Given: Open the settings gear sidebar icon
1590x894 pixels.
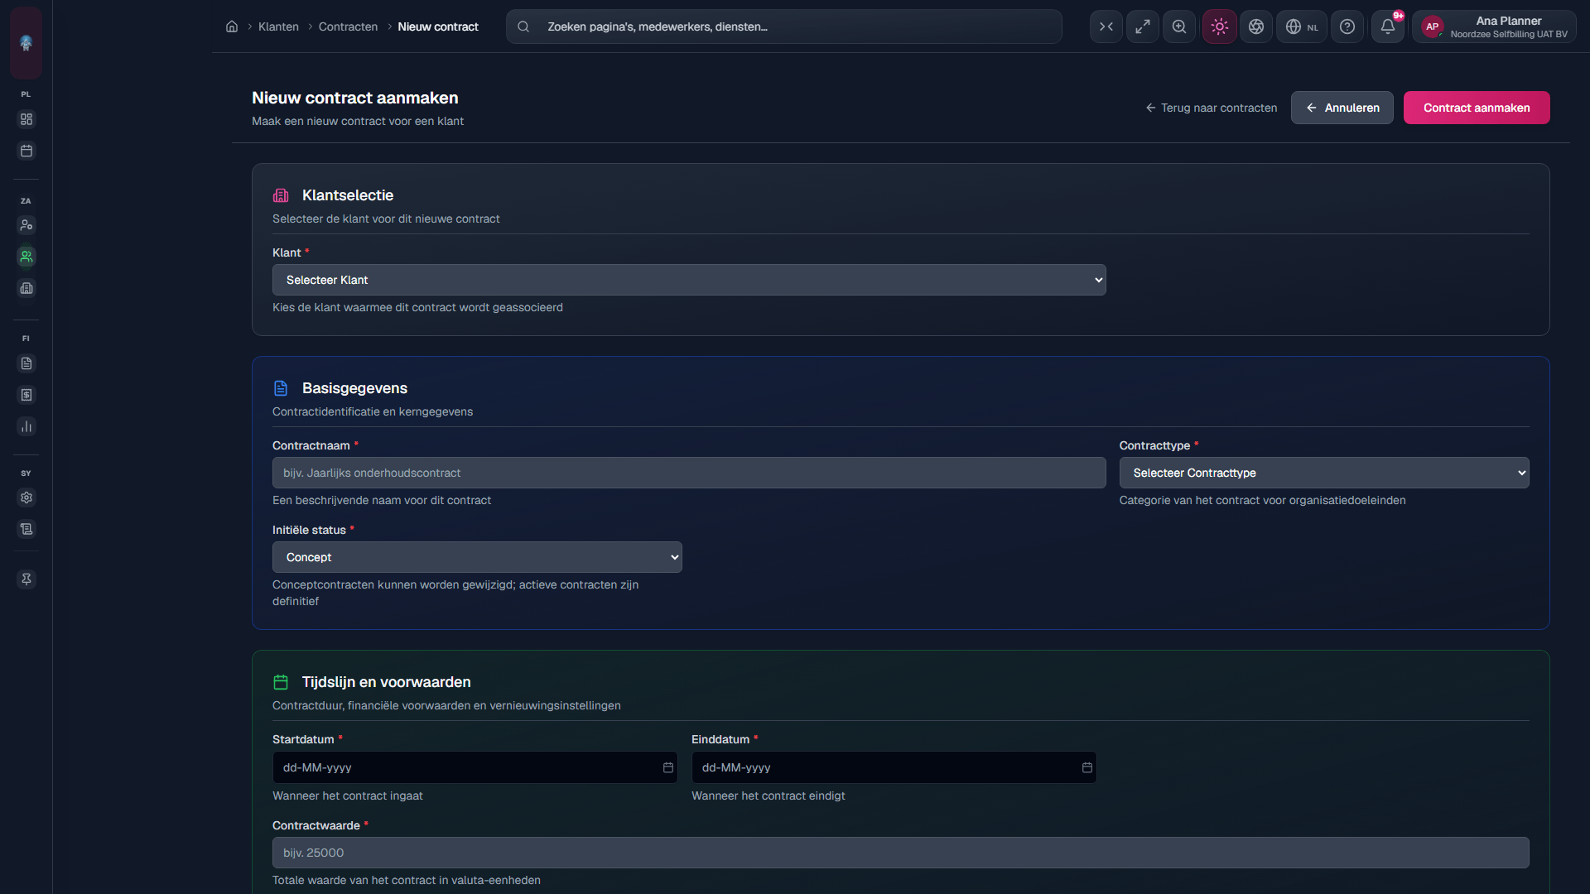Looking at the screenshot, I should (x=26, y=497).
